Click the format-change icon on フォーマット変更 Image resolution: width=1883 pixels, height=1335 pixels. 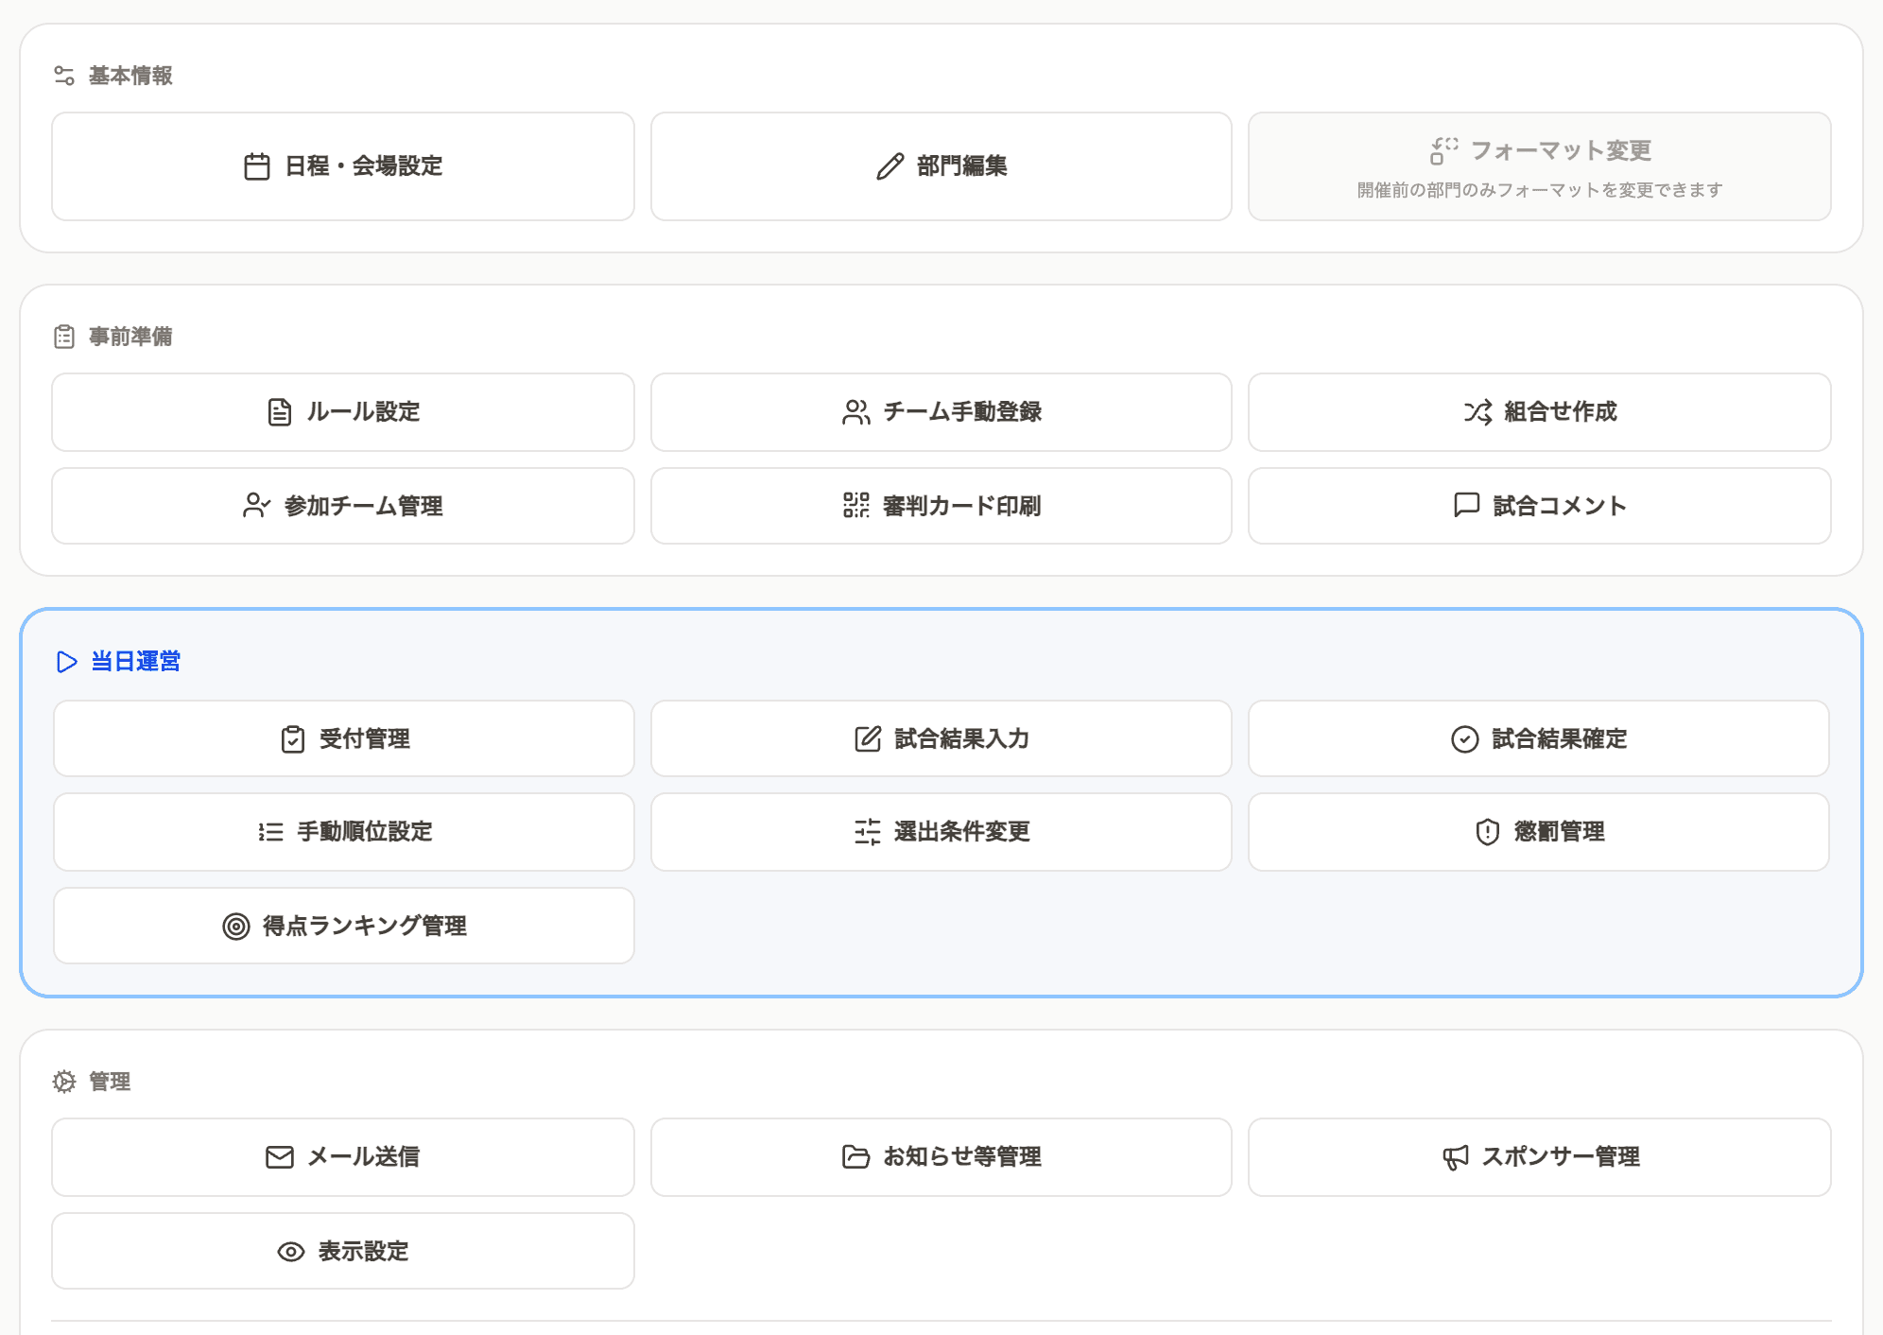[1443, 150]
